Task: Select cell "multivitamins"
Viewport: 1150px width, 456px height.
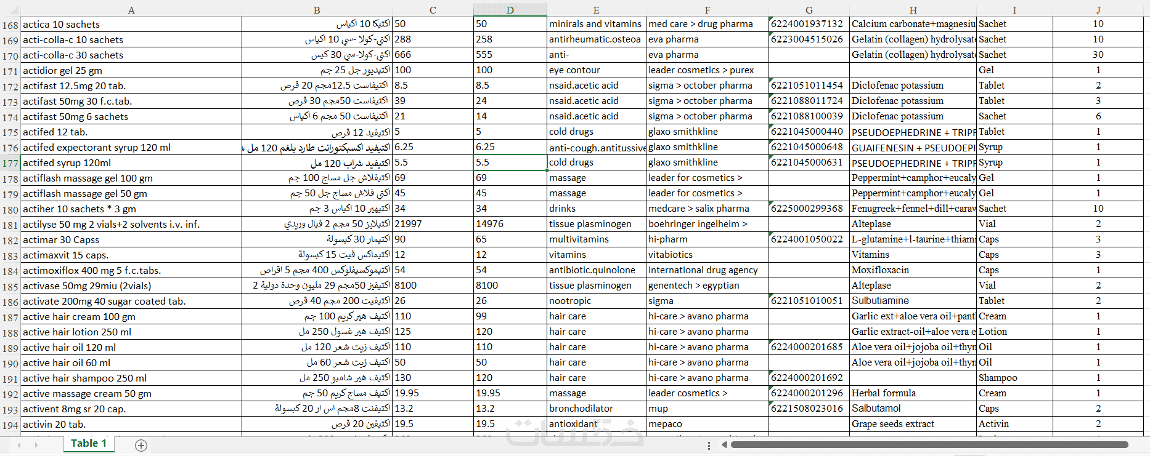Action: click(597, 239)
